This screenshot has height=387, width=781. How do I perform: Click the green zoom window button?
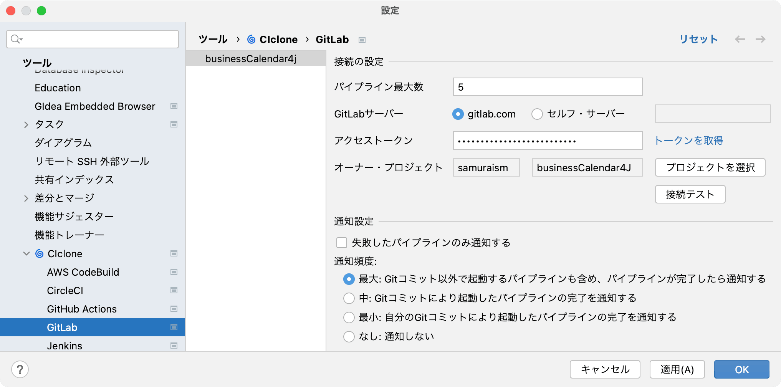[41, 11]
